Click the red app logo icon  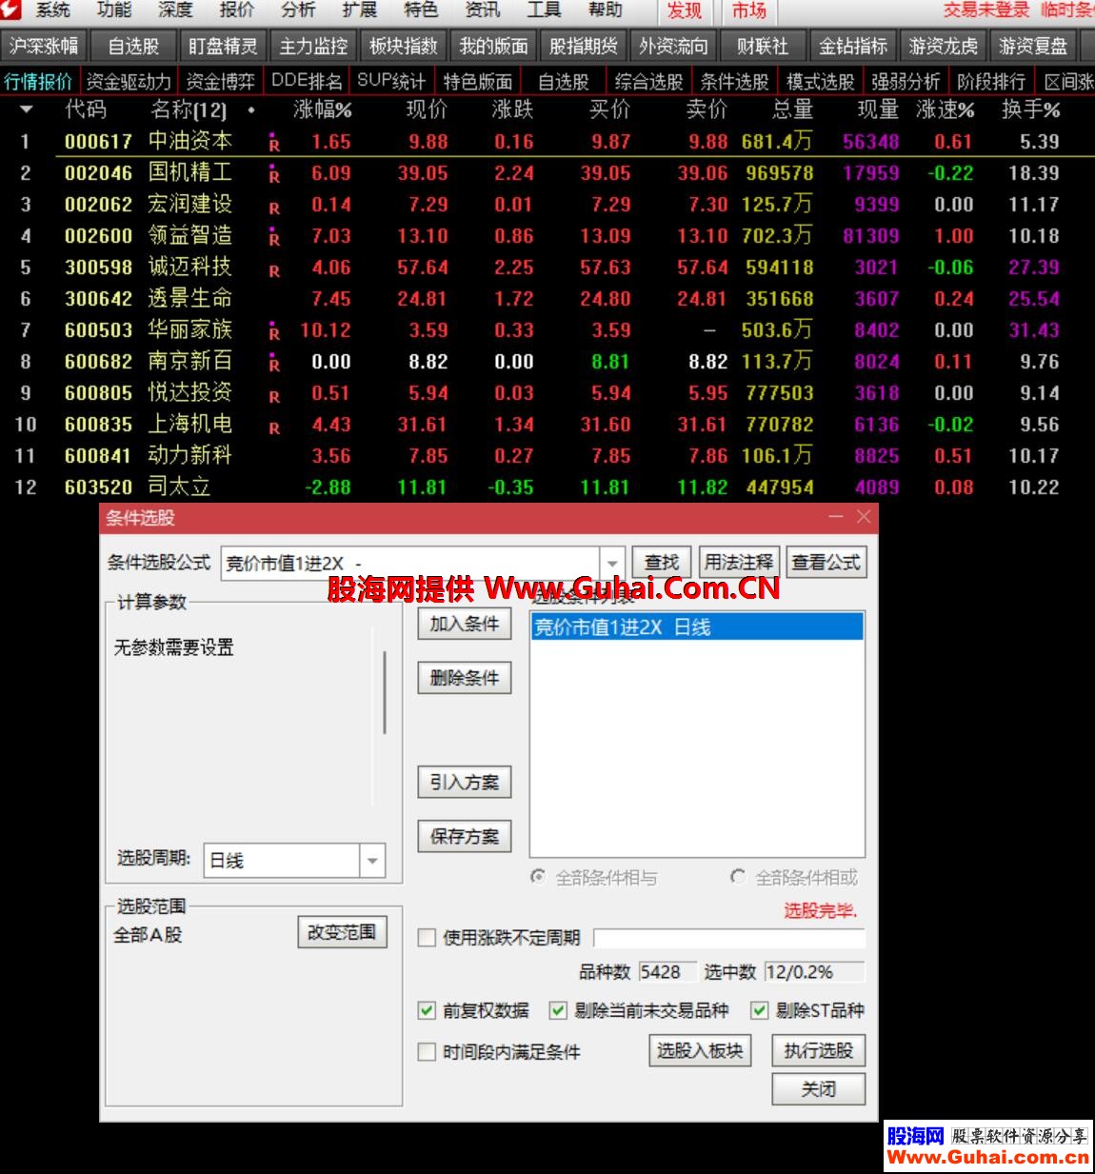coord(10,10)
